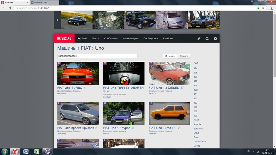Viewport: 276px width, 155px height.
Task: Open user VETALIY profile link
Action: tap(152, 94)
